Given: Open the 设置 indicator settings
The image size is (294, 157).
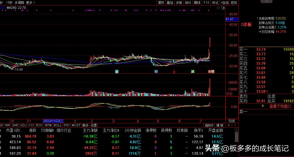Looking at the screenshot, I should pyautogui.click(x=94, y=125).
